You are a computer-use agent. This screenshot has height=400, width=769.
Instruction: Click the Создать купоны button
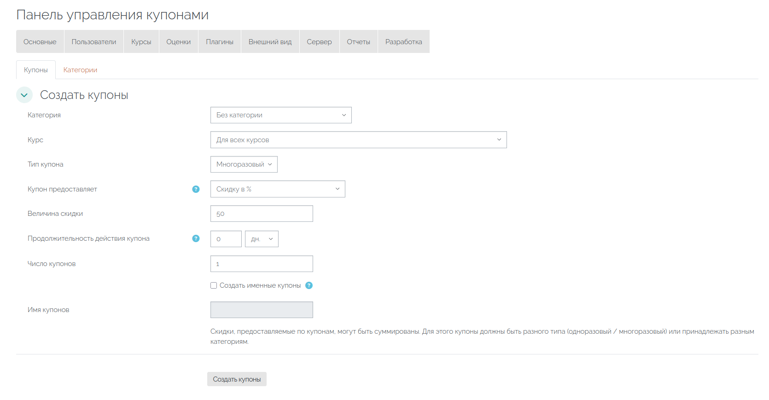237,379
